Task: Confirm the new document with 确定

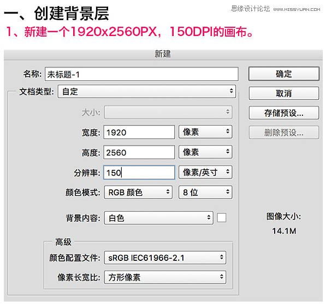Action: 283,74
